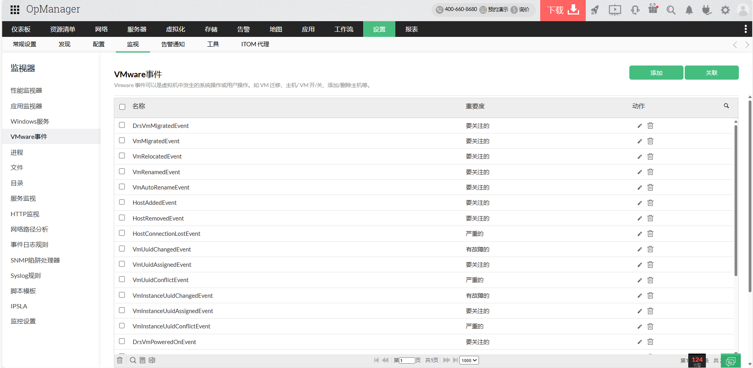The height and width of the screenshot is (368, 753).
Task: Go to the first page arrow
Action: [376, 360]
